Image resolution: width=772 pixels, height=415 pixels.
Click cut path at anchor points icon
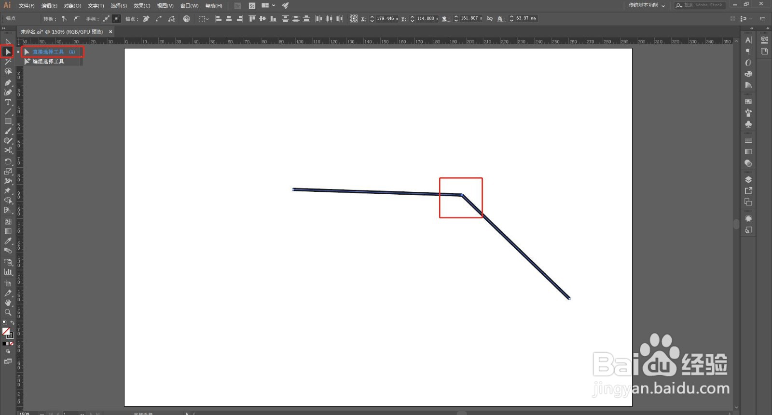click(x=171, y=19)
